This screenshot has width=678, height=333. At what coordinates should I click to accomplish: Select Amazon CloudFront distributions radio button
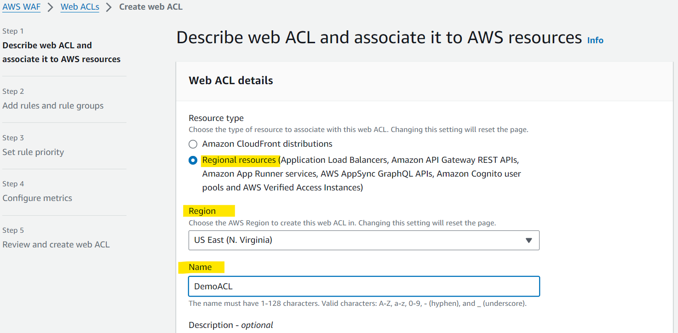[x=193, y=144]
